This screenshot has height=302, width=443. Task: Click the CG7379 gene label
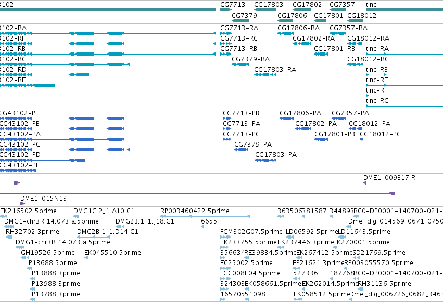(x=244, y=15)
